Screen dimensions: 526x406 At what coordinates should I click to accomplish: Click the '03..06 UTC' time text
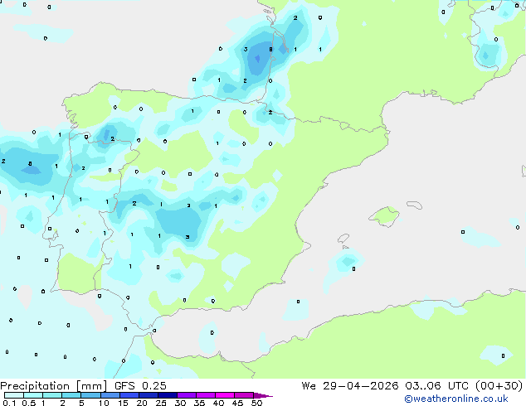[436, 386]
